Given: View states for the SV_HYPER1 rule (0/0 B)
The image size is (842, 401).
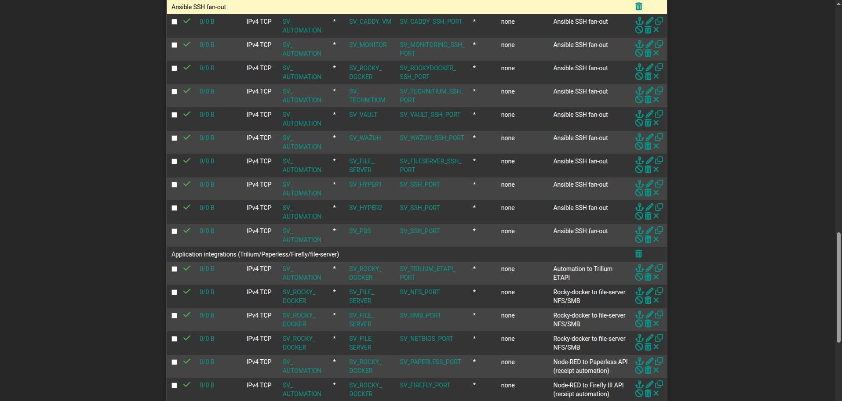Looking at the screenshot, I should [x=207, y=184].
